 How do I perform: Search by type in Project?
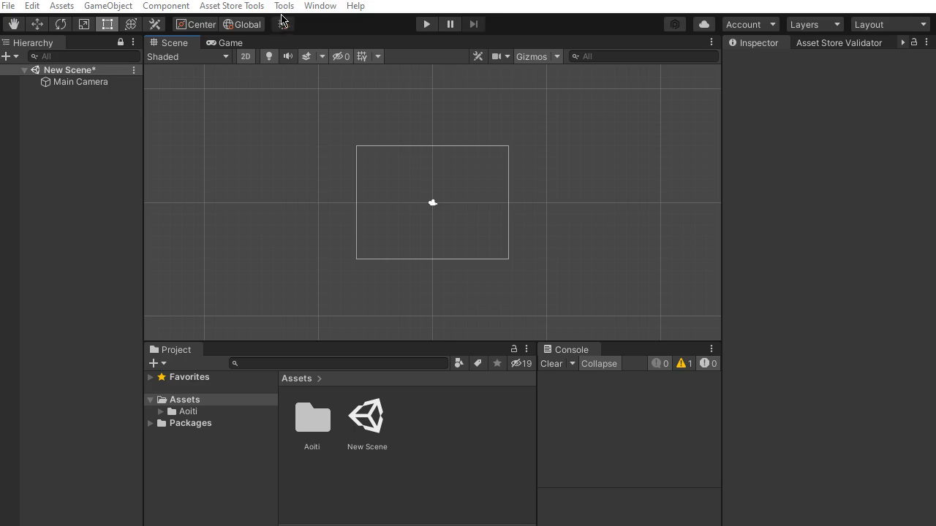pyautogui.click(x=458, y=363)
